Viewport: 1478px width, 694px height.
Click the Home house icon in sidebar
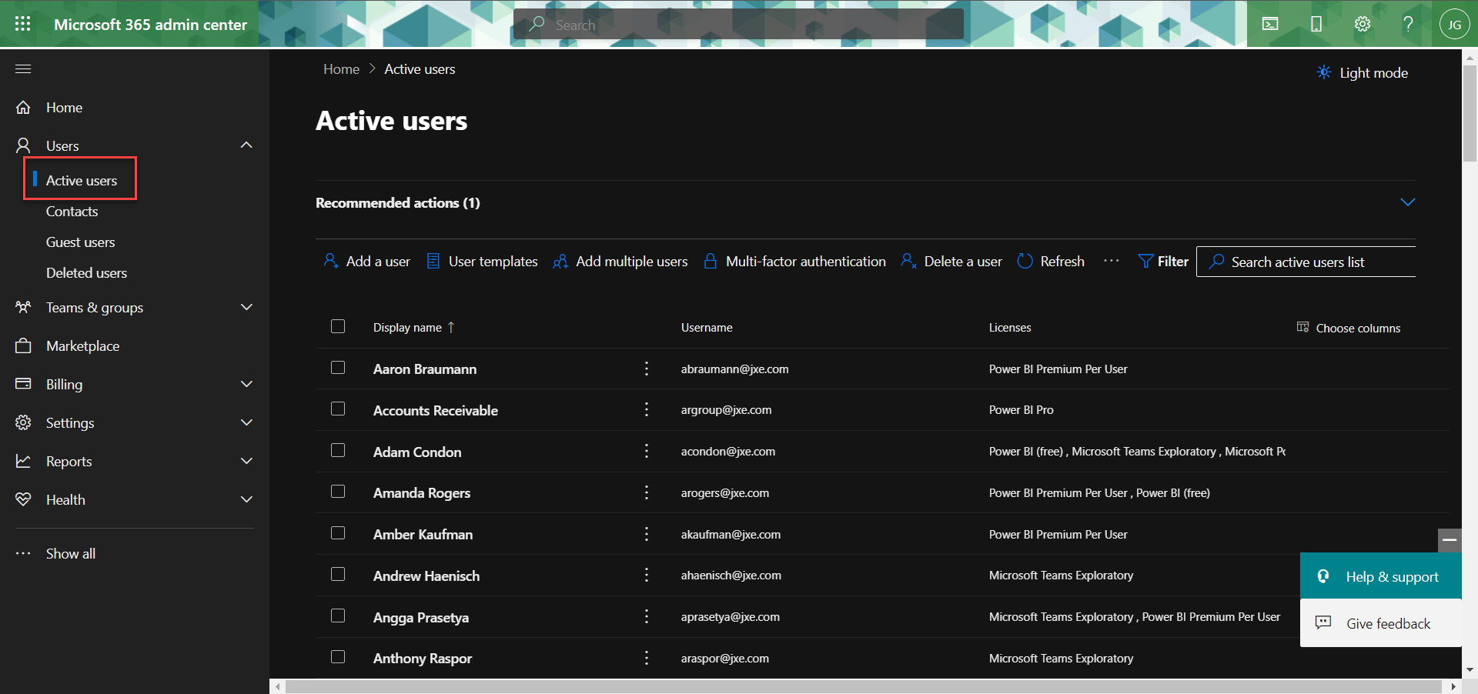(x=23, y=107)
